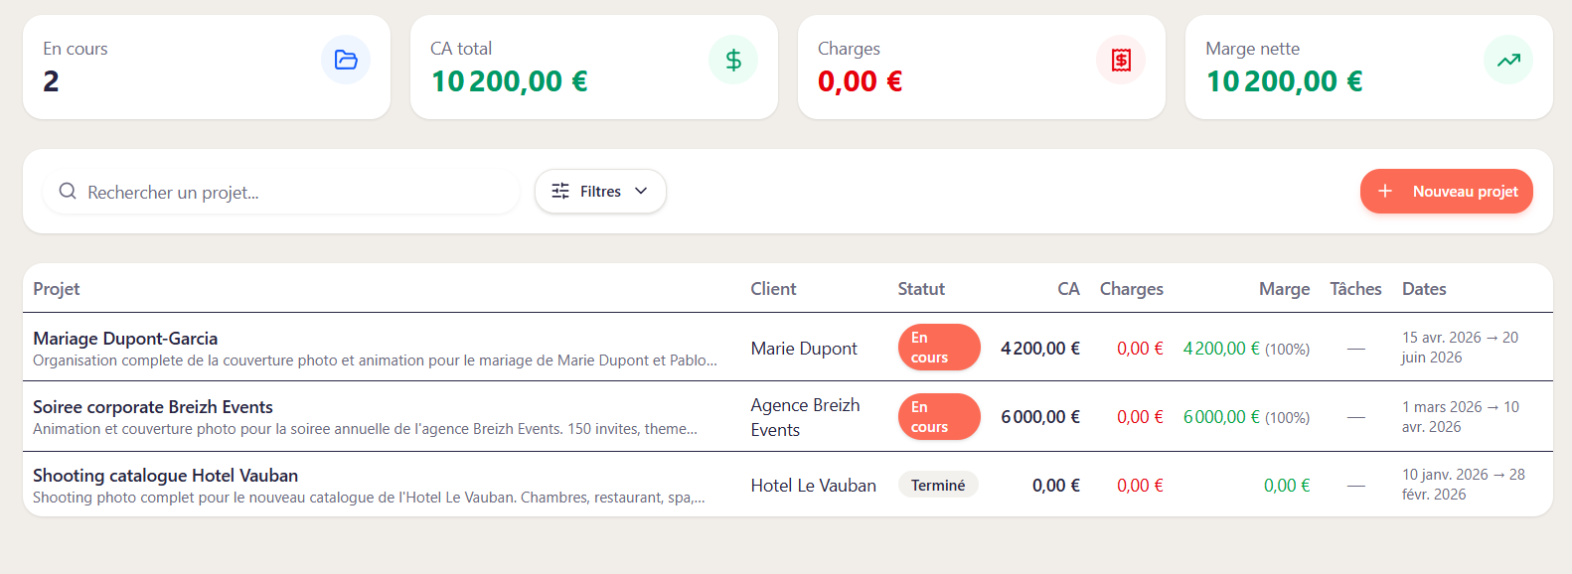Click the Dates column header

point(1424,288)
